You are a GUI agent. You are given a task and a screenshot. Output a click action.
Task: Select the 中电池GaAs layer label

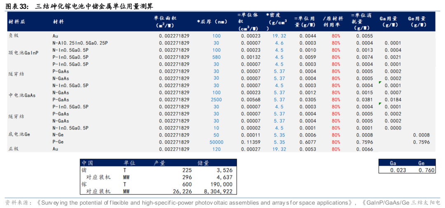coord(22,95)
